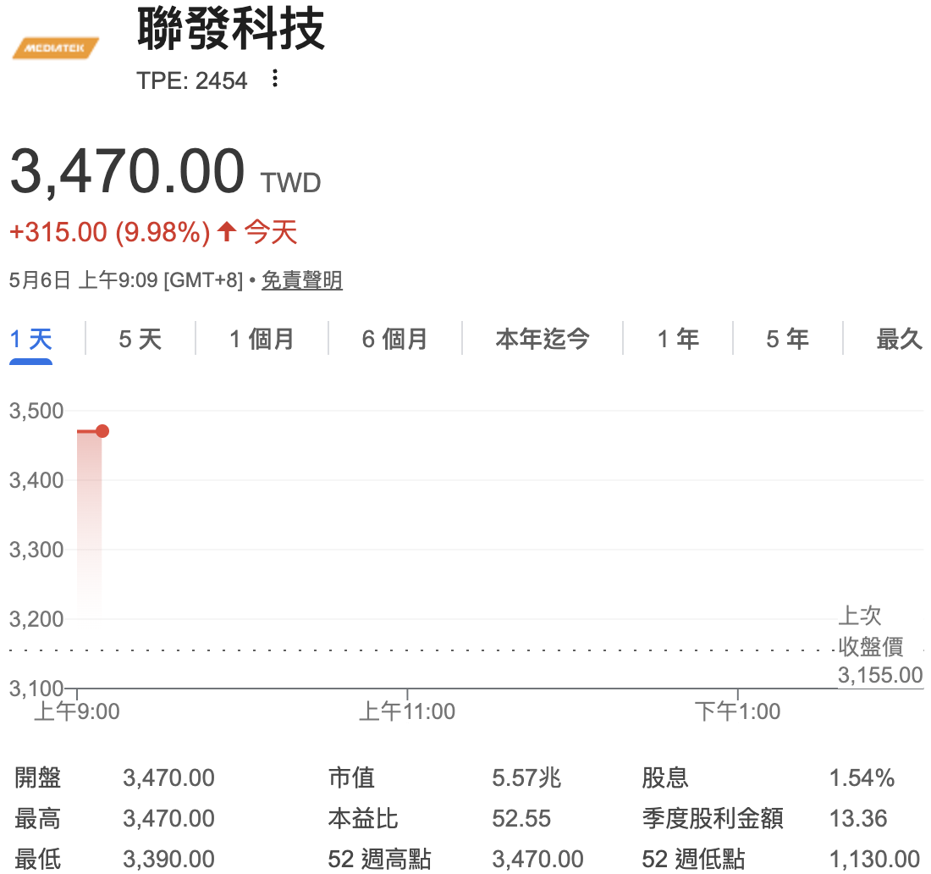This screenshot has height=874, width=931.
Task: Click the 52 週高點 value 3,470.00
Action: pos(538,859)
